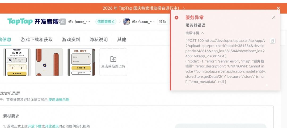Click the upload folder icon
287x128 pixels.
(x=113, y=59)
